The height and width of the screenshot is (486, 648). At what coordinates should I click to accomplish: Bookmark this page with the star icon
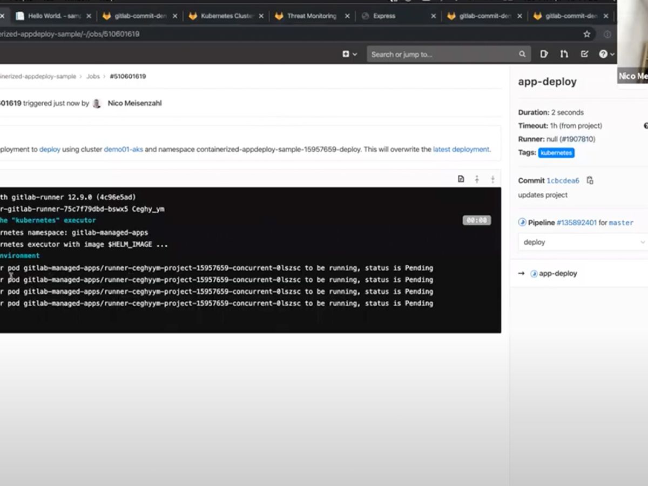[x=587, y=33]
